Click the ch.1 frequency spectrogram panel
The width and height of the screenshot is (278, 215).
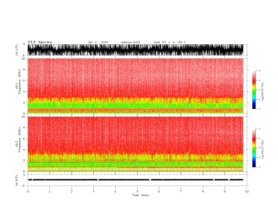(135, 86)
